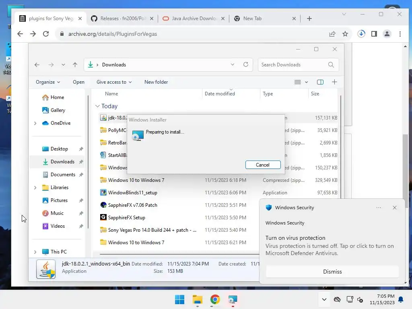Select WindowBlinds11_setup file
Viewport: 412px width, 309px height.
coord(133,193)
